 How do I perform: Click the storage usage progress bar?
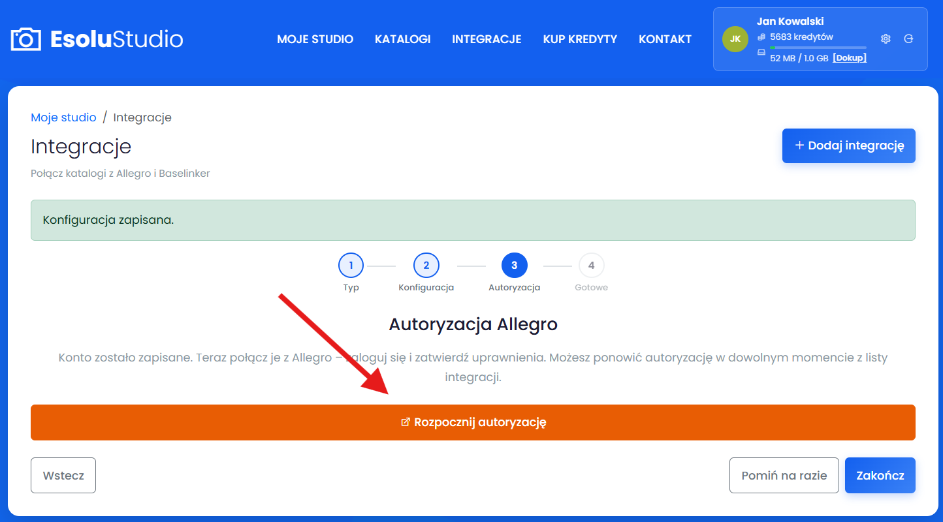point(818,48)
